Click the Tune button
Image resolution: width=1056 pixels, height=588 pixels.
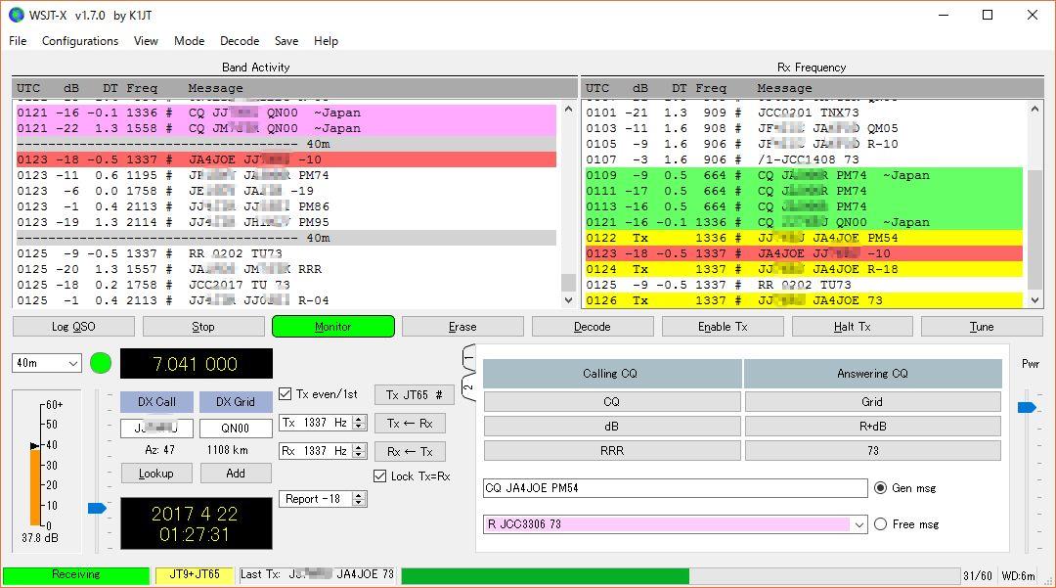(982, 327)
